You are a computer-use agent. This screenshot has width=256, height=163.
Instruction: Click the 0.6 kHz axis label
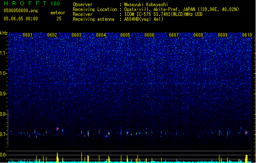click(x=4, y=155)
